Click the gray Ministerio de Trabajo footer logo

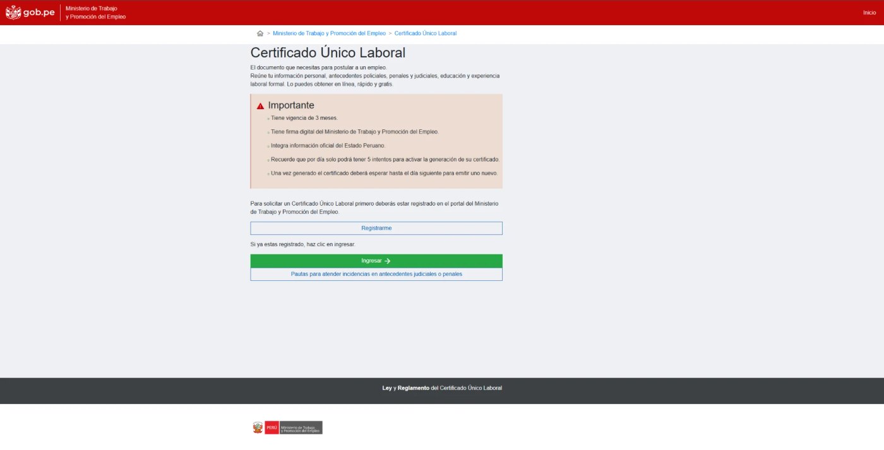[301, 427]
